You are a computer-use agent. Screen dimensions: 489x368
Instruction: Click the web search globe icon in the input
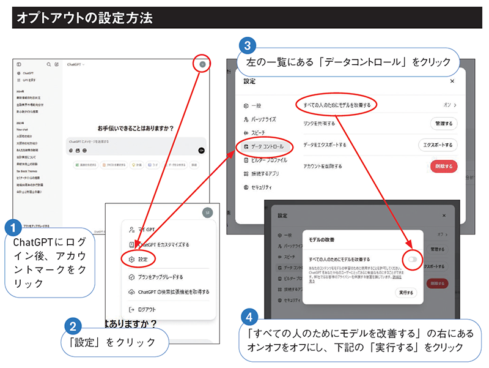pos(84,151)
